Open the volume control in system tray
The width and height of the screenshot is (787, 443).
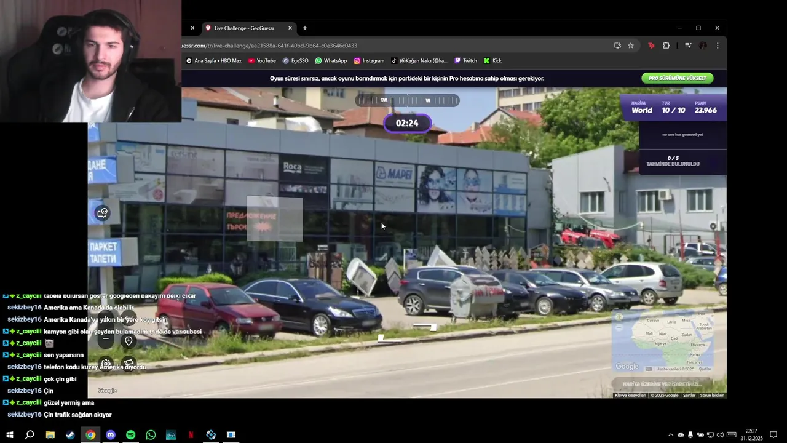point(720,435)
